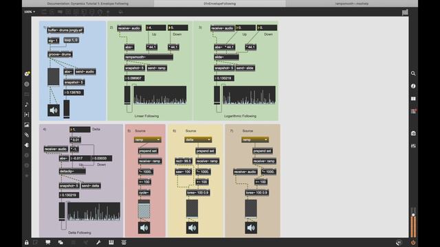Click the Up number box in panel 3
Screen dimensions: 440x247
pos(245,27)
